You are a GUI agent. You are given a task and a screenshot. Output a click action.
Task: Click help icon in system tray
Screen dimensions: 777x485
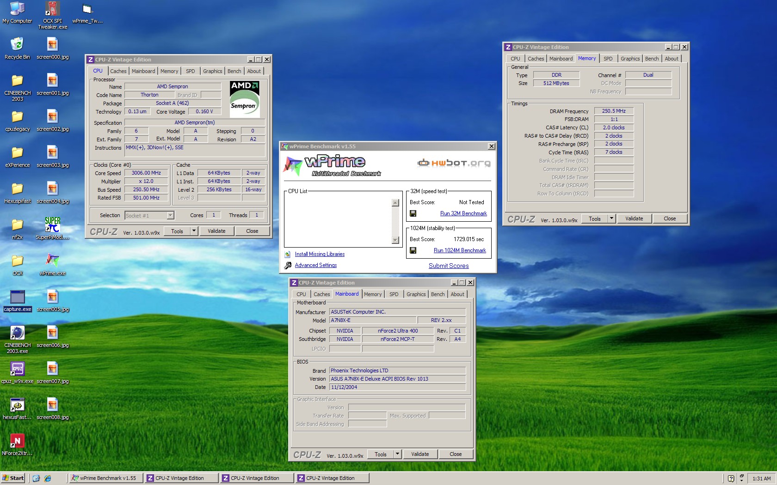tap(731, 479)
